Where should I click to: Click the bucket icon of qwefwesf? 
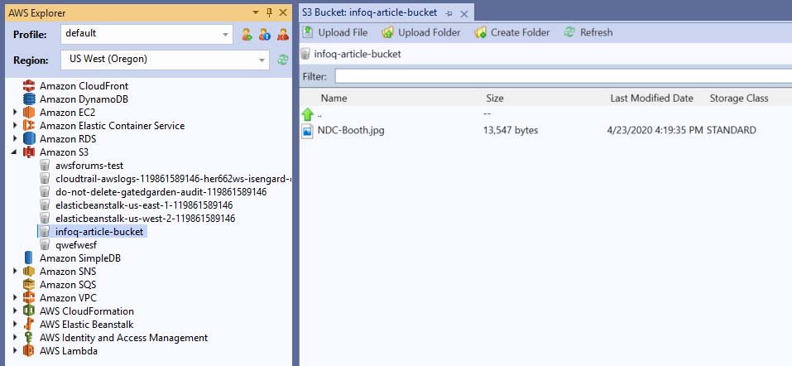[x=45, y=244]
